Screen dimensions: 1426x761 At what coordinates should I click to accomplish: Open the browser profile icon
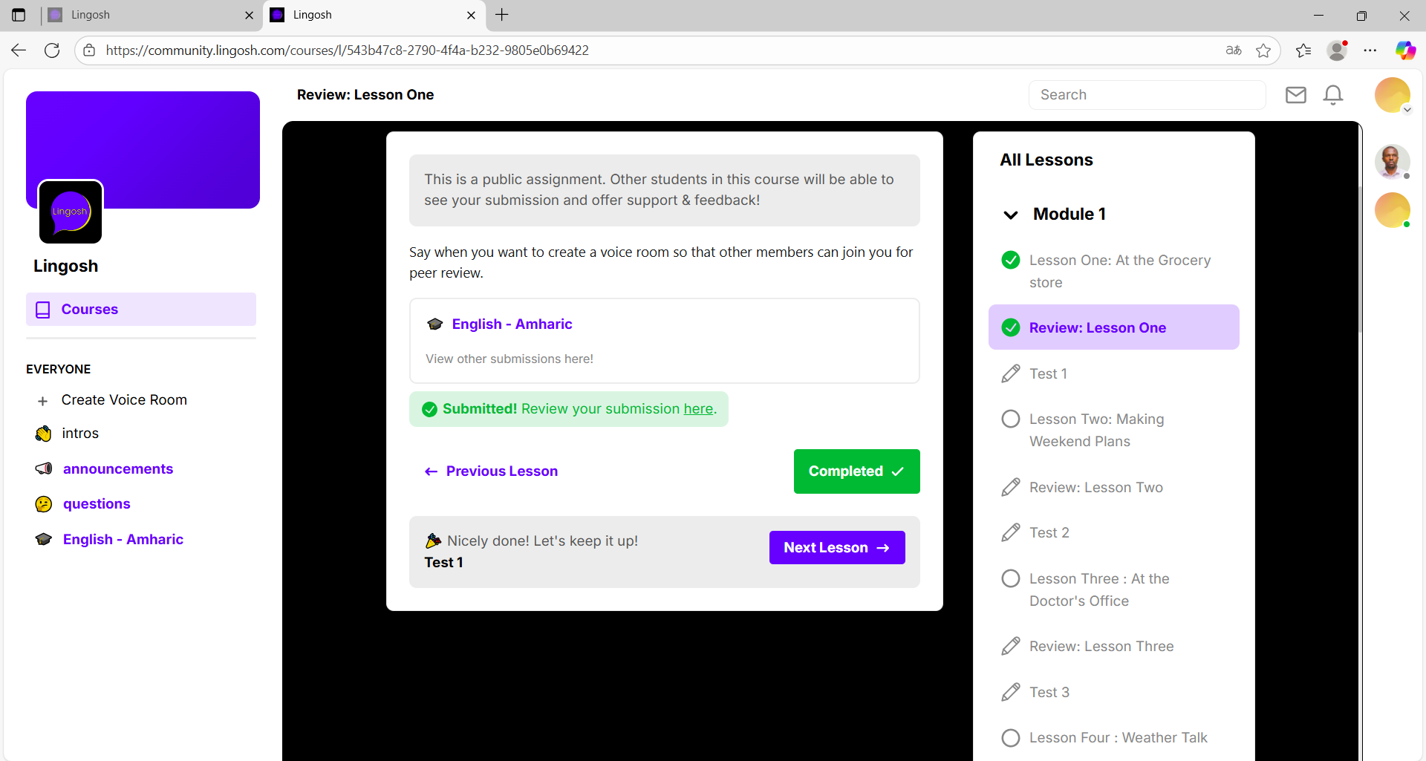[1337, 50]
